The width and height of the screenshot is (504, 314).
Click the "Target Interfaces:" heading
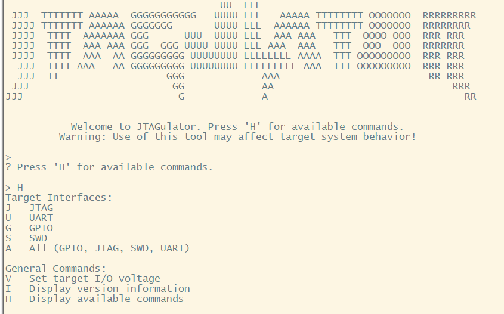[x=58, y=198]
